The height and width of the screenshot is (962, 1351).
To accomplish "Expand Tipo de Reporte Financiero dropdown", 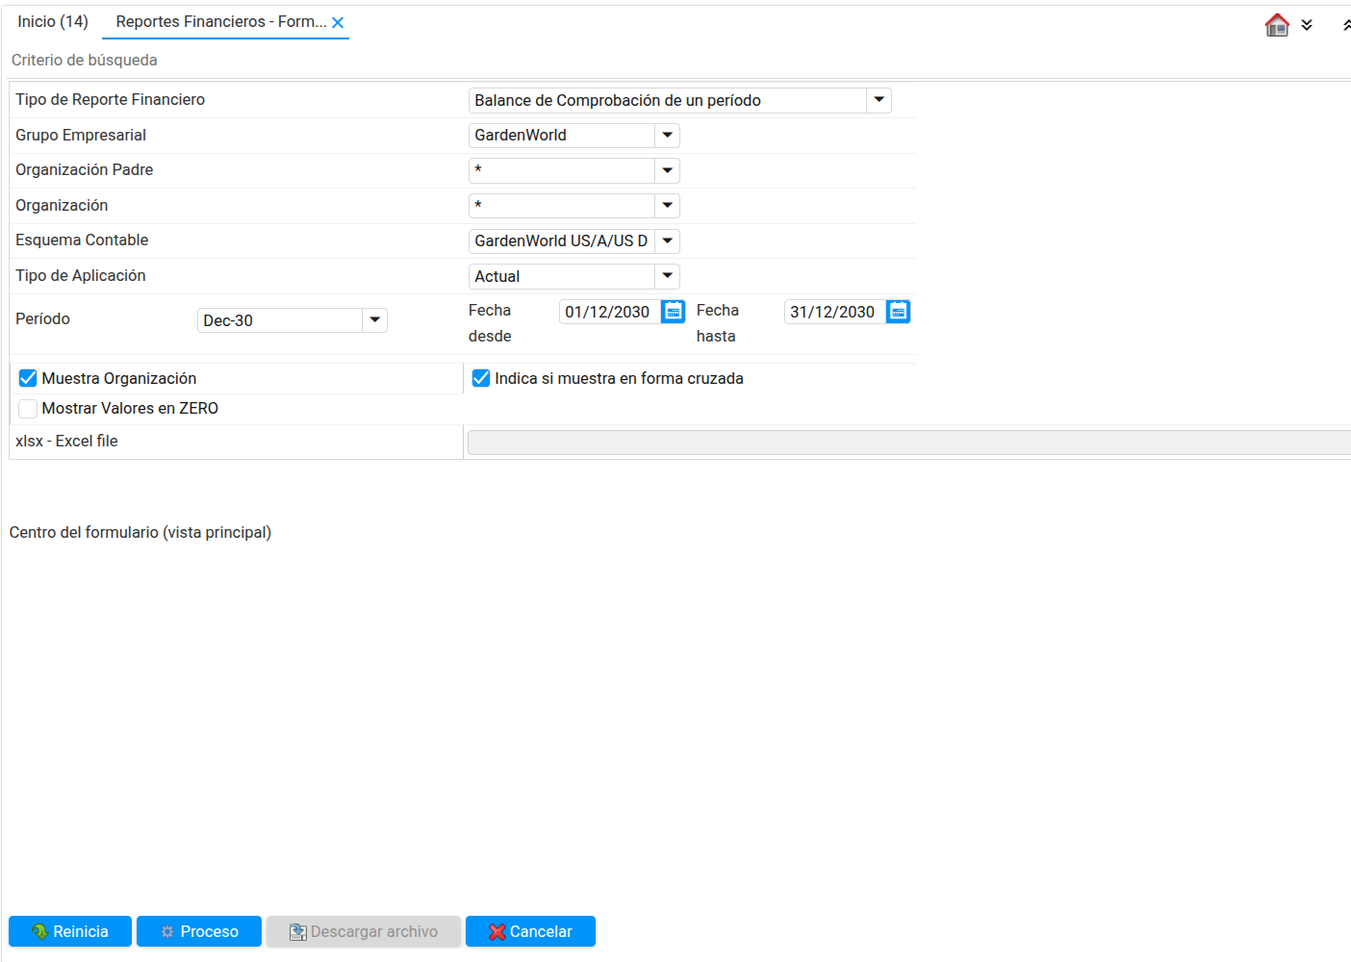I will [x=879, y=100].
